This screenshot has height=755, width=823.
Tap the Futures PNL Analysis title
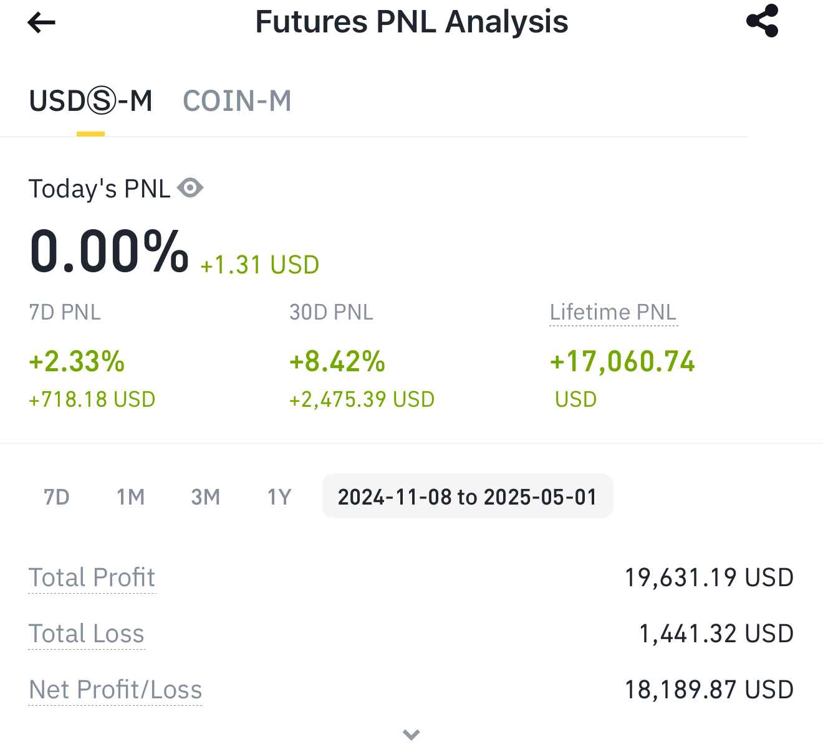[x=412, y=22]
